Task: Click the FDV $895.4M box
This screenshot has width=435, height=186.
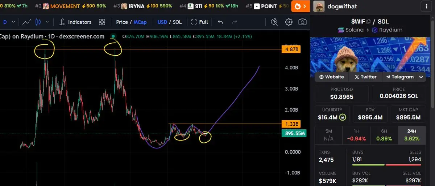Action: [370, 114]
